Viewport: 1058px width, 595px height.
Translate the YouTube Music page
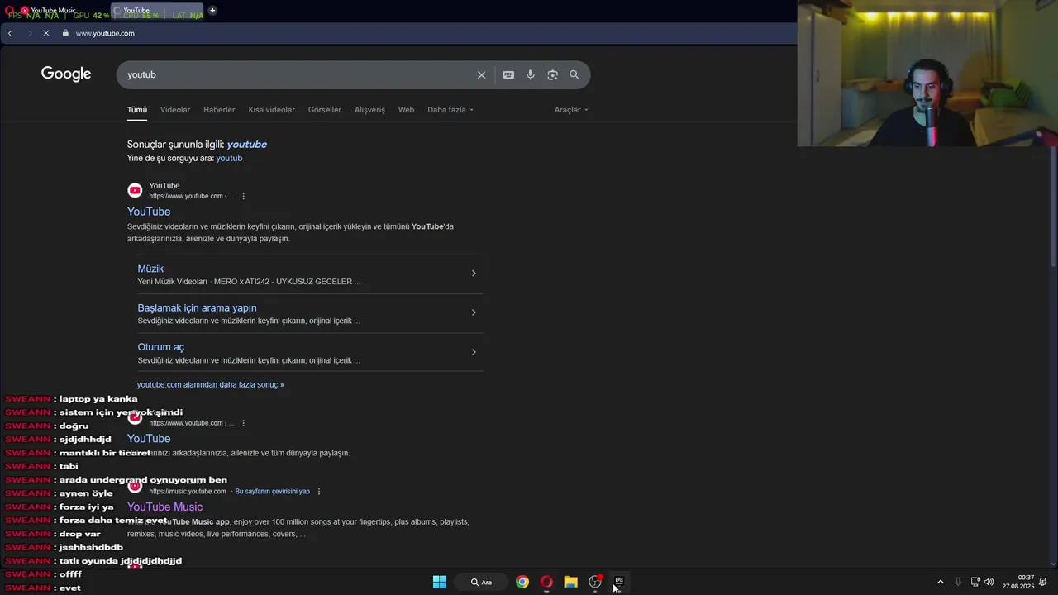pyautogui.click(x=272, y=491)
